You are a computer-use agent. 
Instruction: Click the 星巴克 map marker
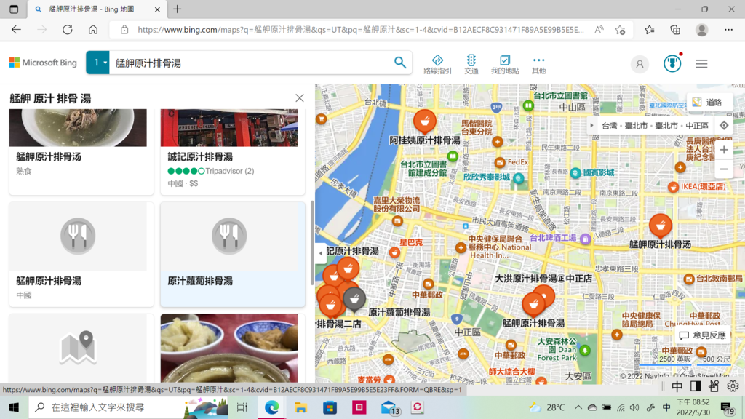point(394,252)
